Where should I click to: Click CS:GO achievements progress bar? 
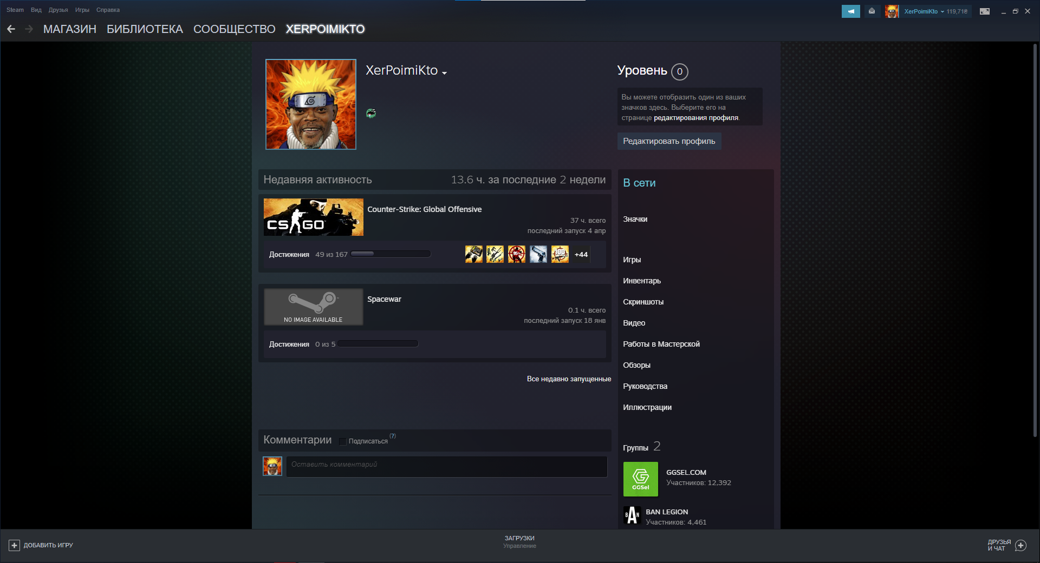tap(391, 254)
